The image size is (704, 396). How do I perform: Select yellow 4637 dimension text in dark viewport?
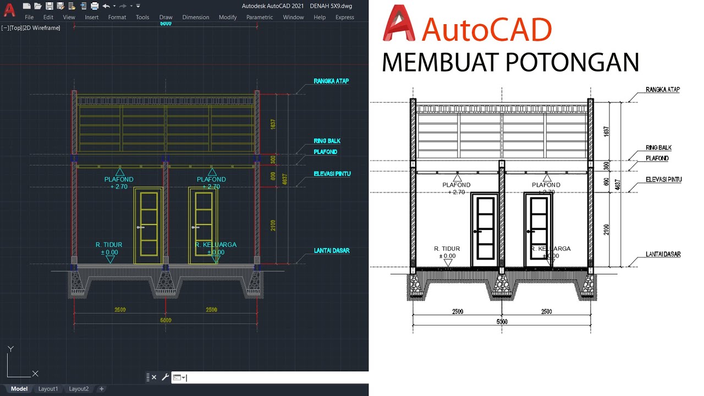click(285, 179)
